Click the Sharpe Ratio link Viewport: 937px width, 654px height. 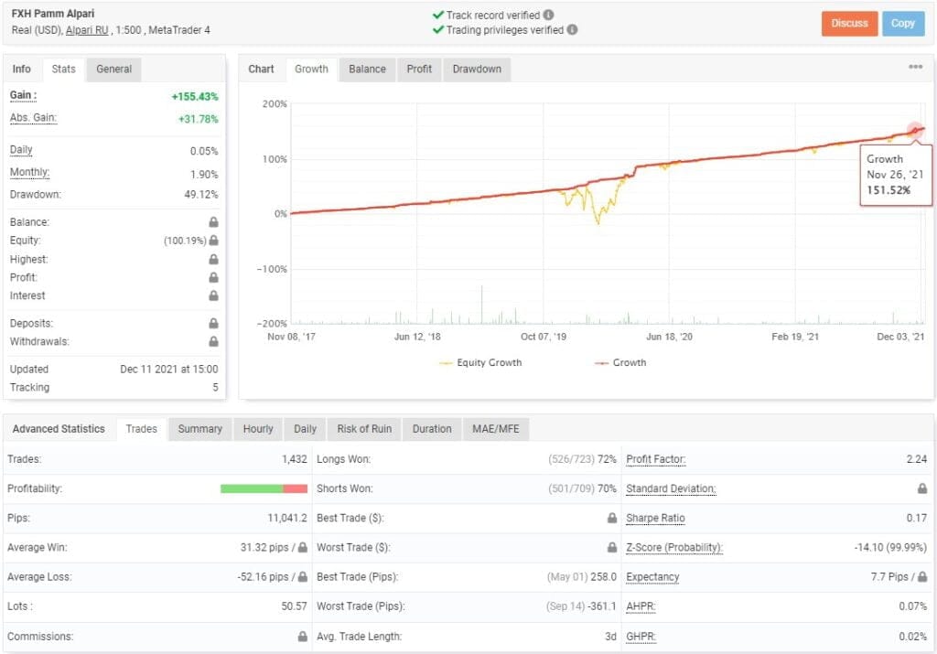(653, 518)
